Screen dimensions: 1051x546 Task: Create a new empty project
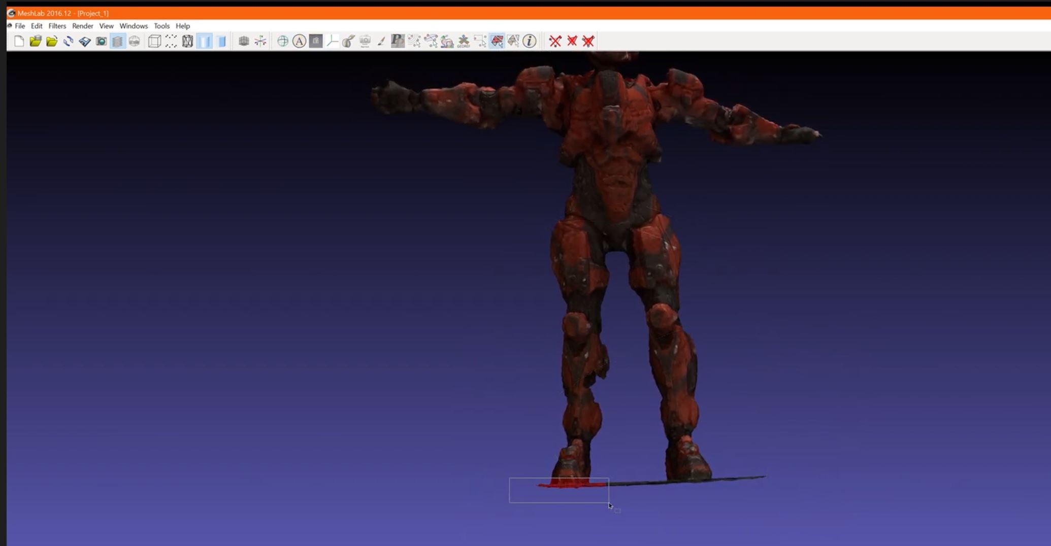19,41
